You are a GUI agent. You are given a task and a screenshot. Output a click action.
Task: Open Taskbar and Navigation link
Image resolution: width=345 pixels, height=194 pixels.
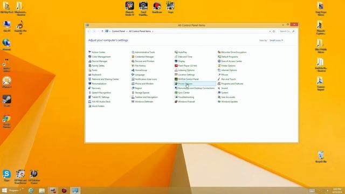[146, 97]
